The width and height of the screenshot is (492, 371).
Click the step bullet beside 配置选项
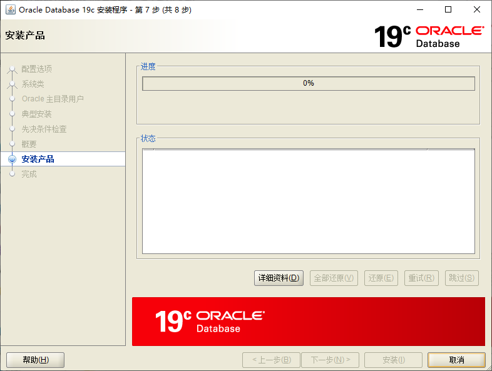[x=13, y=69]
